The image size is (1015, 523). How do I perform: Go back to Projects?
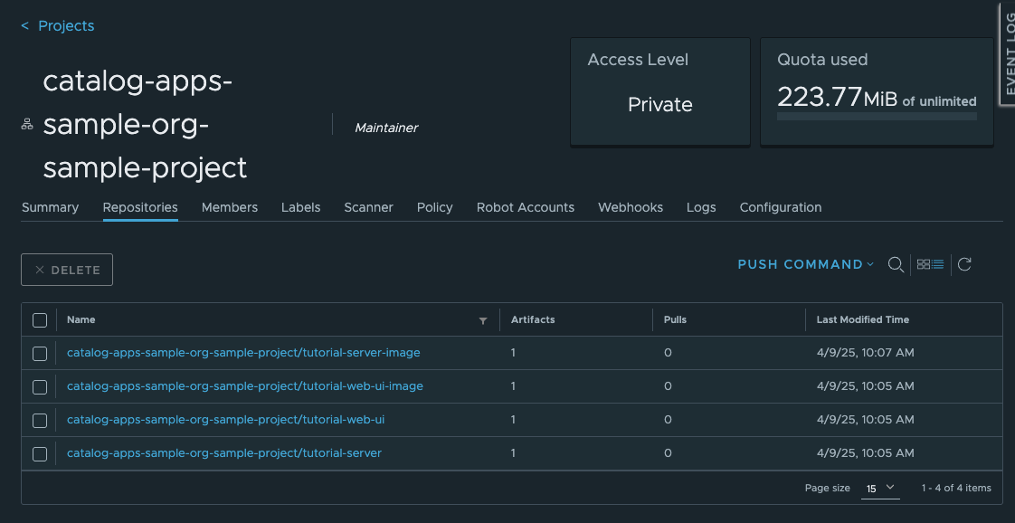[x=58, y=25]
